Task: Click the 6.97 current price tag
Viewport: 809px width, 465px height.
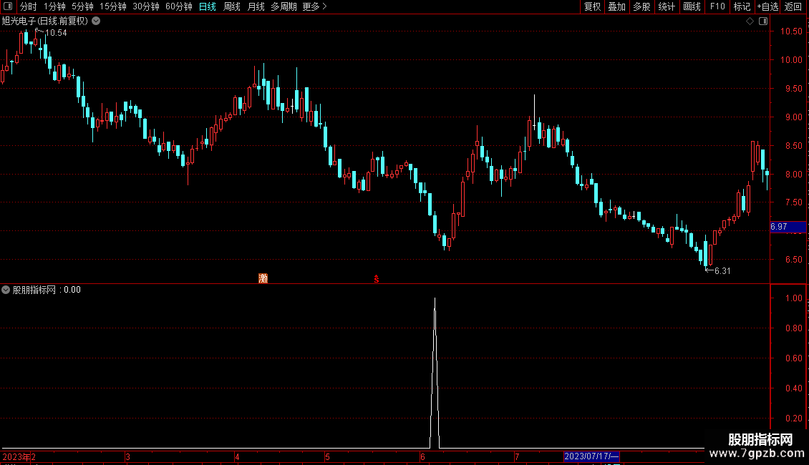Action: (788, 227)
